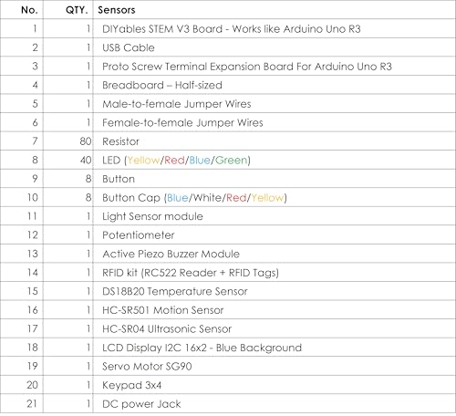The height and width of the screenshot is (416, 456).
Task: Click the blue 'Blue' text in Button Cap row
Action: (x=178, y=198)
